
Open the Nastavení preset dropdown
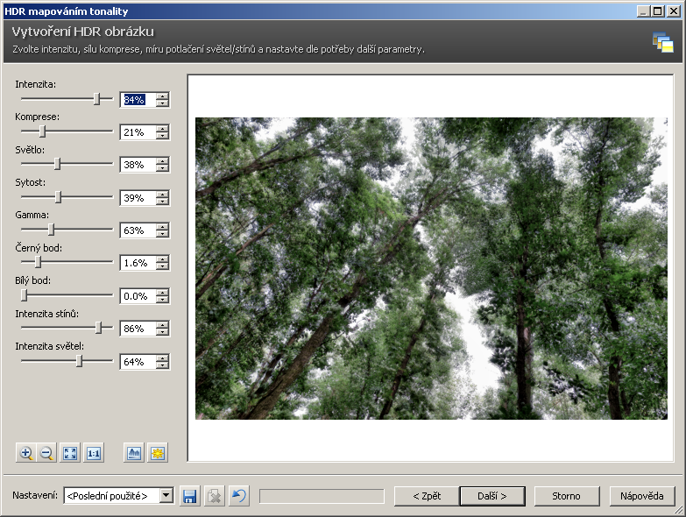166,496
